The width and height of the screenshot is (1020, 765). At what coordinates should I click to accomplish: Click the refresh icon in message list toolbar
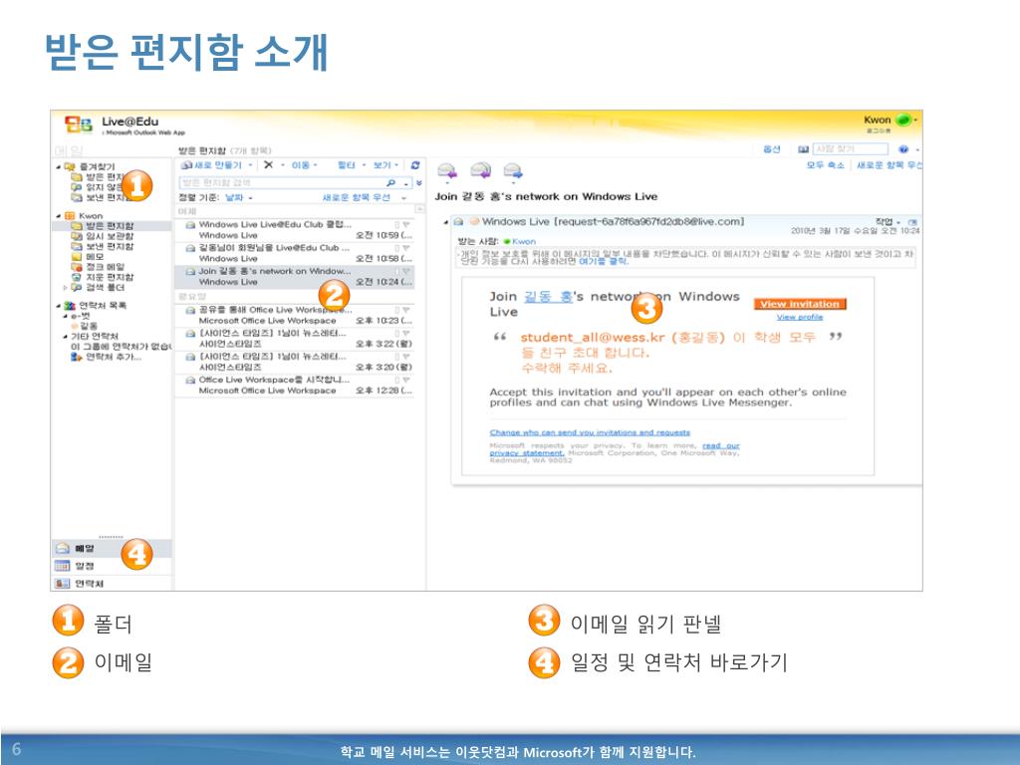(415, 165)
